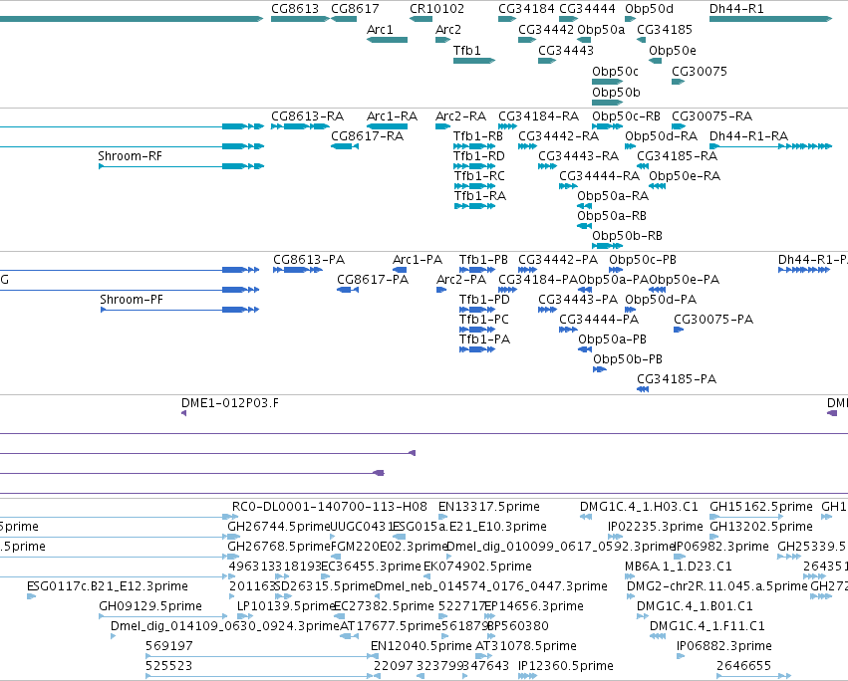Select the CG8617-PA protein label
Viewport: 848px width, 681px height.
tap(373, 280)
